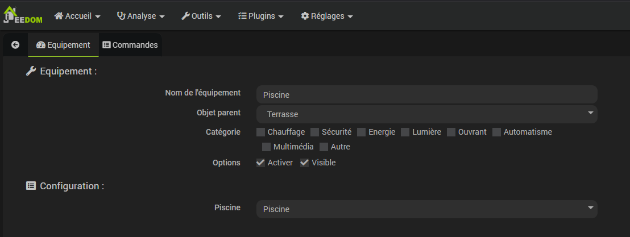Check the Lumière category checkbox
Screen dimensions: 630x237
[x=405, y=132]
